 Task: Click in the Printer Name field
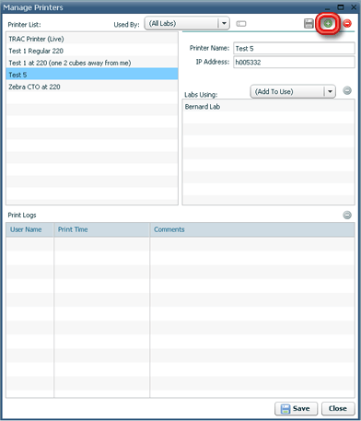coord(294,48)
